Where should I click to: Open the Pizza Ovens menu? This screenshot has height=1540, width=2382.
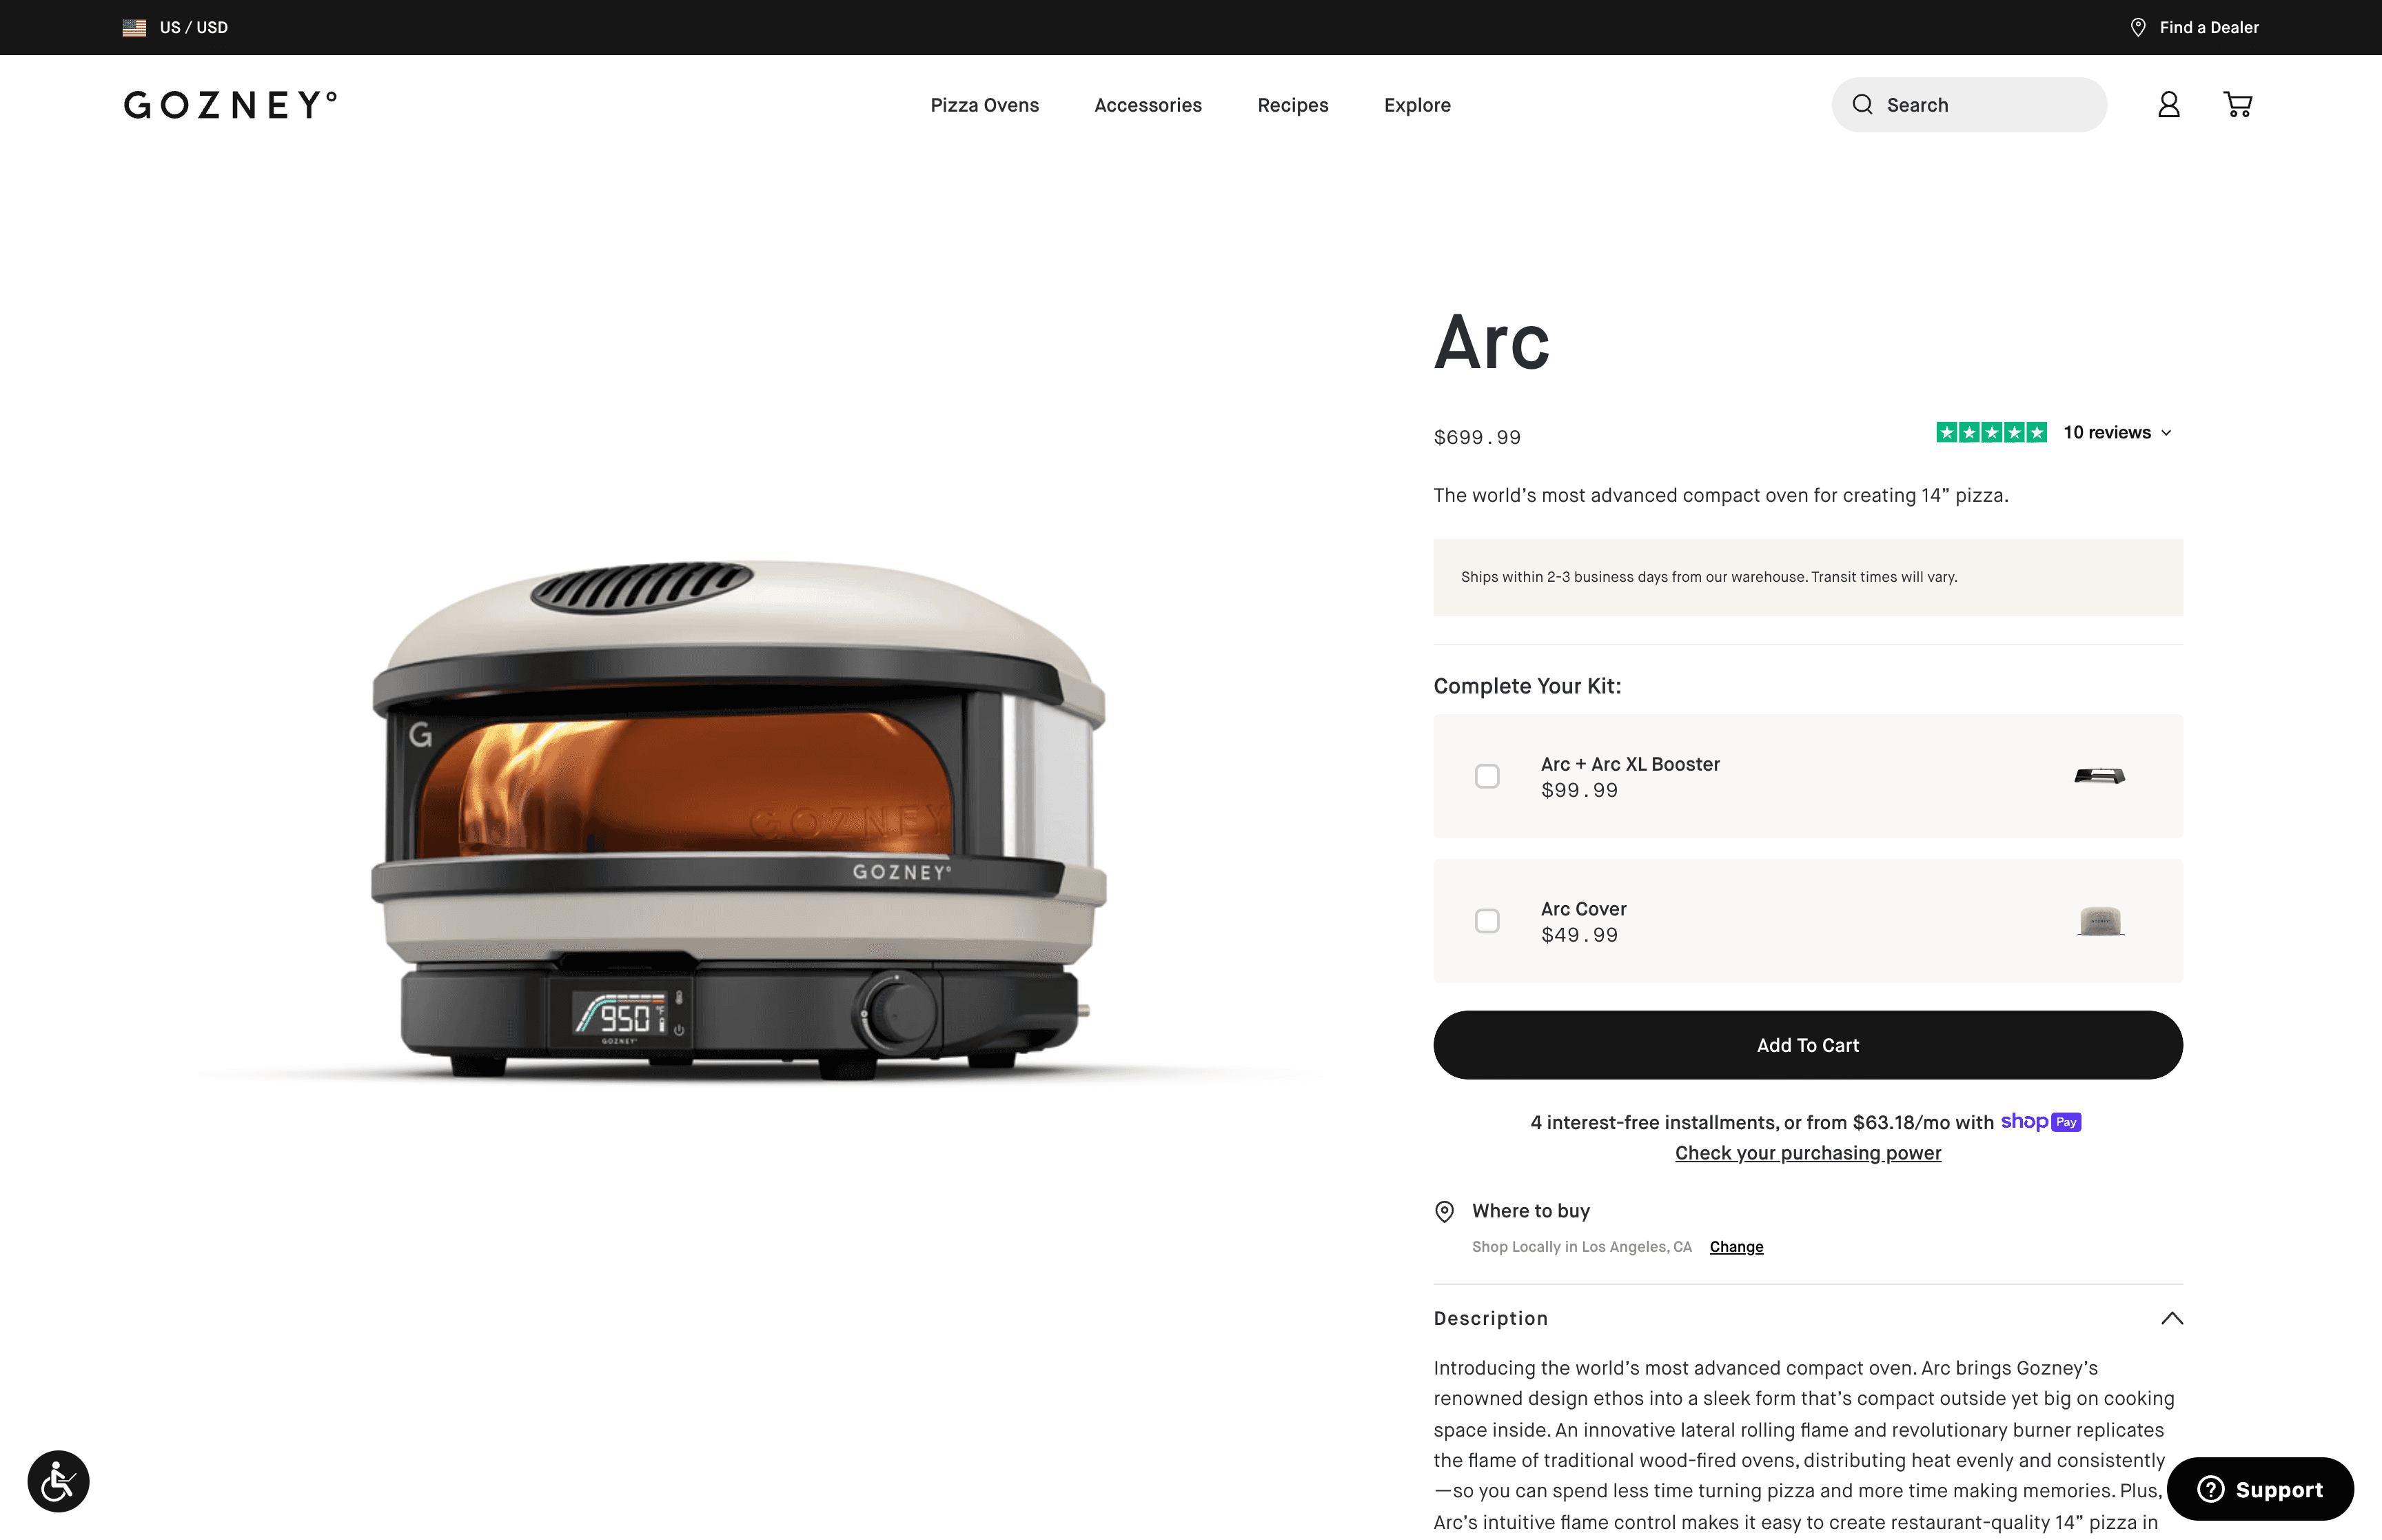pyautogui.click(x=985, y=105)
